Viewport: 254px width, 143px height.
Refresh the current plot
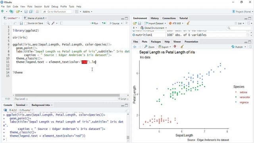tap(250, 47)
